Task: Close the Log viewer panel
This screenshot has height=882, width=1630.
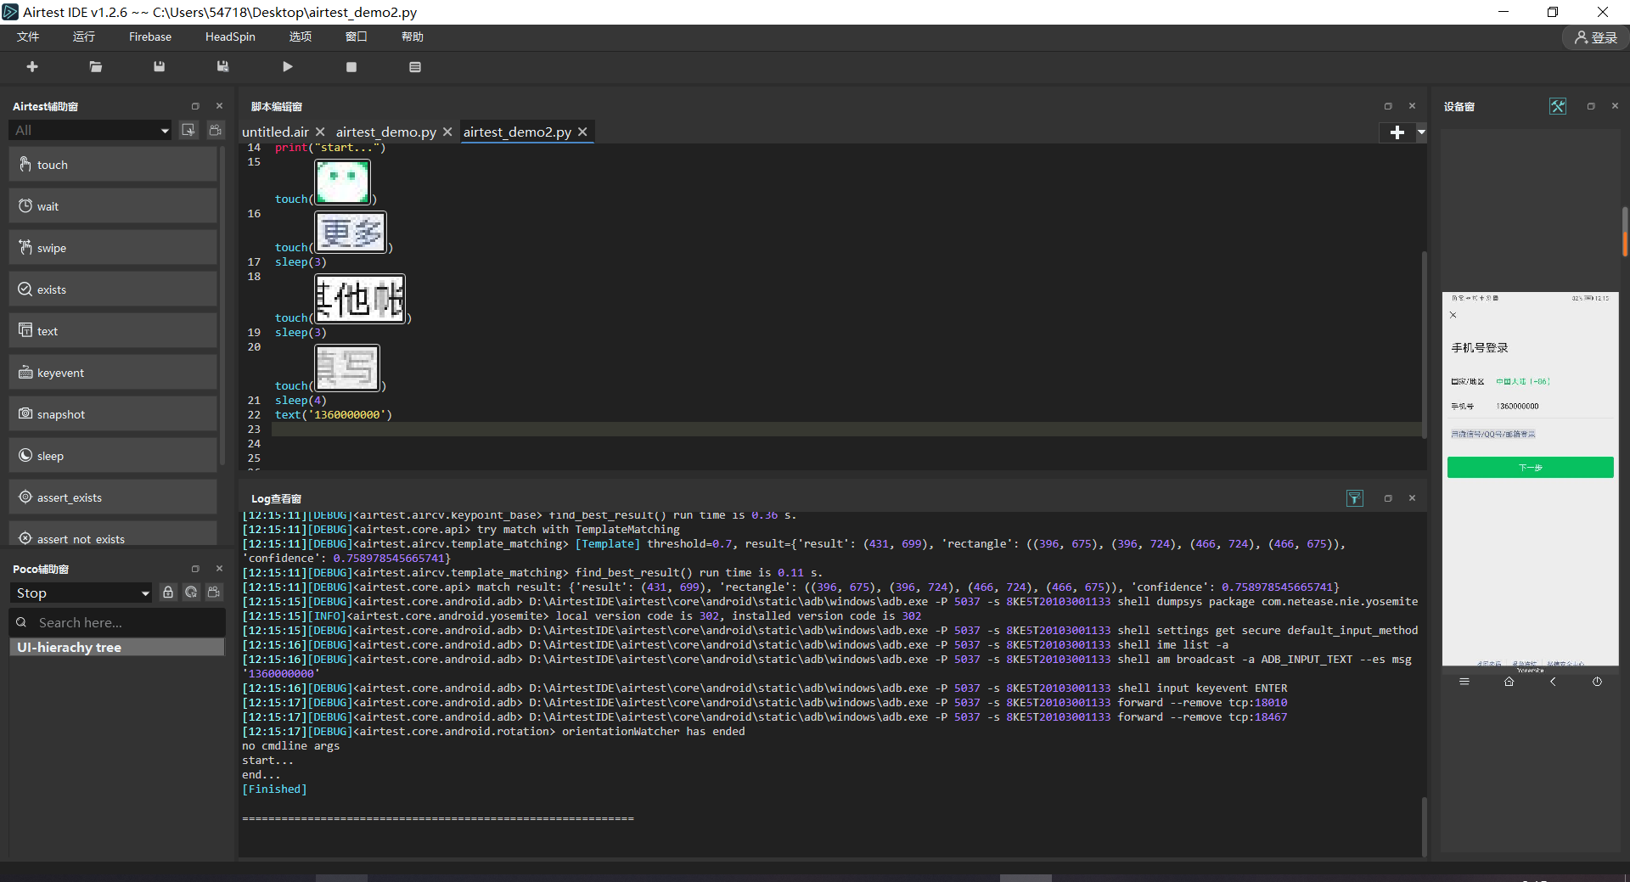Action: (1413, 498)
